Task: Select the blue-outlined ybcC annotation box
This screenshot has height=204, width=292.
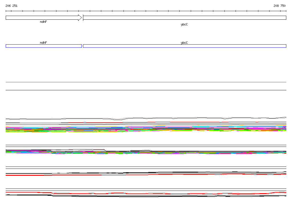Action: click(x=184, y=46)
